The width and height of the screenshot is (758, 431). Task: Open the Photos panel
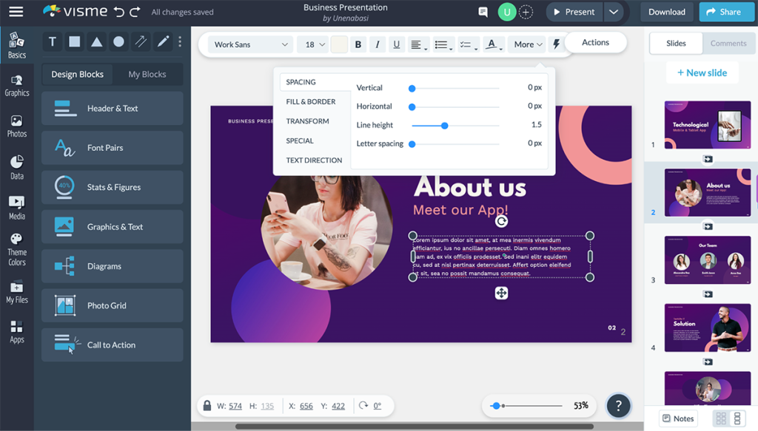pos(17,127)
